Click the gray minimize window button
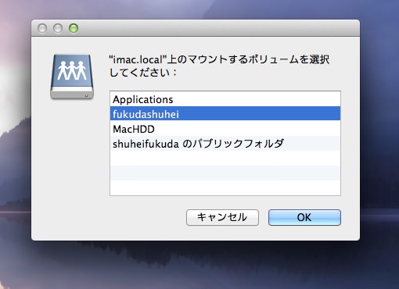 tap(58, 28)
